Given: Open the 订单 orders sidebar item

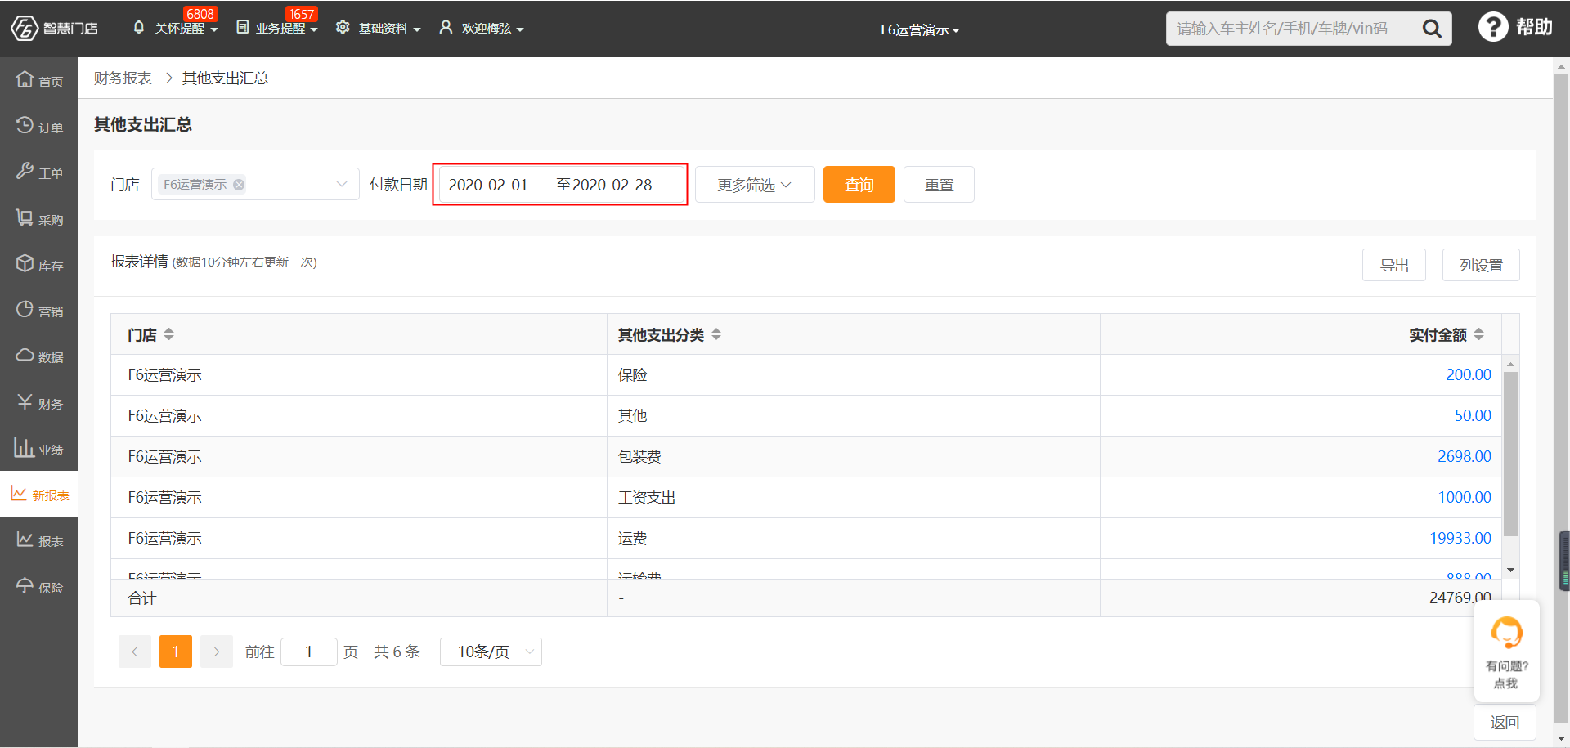Looking at the screenshot, I should pyautogui.click(x=38, y=127).
